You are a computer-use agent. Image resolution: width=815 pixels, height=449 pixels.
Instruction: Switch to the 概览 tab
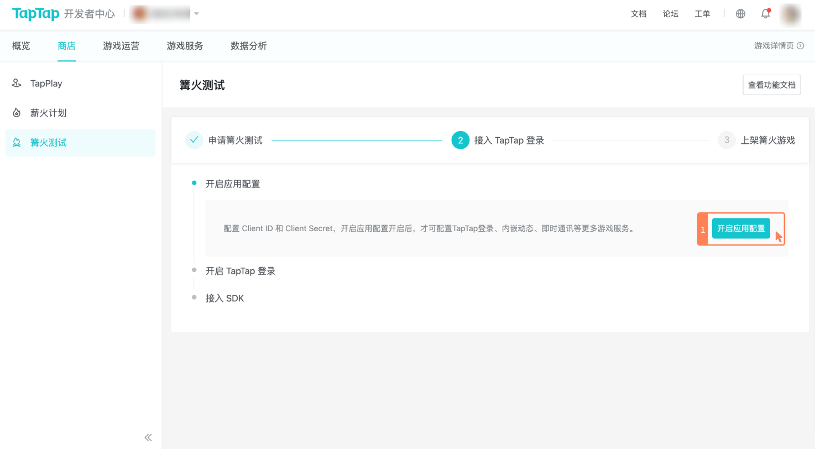21,46
